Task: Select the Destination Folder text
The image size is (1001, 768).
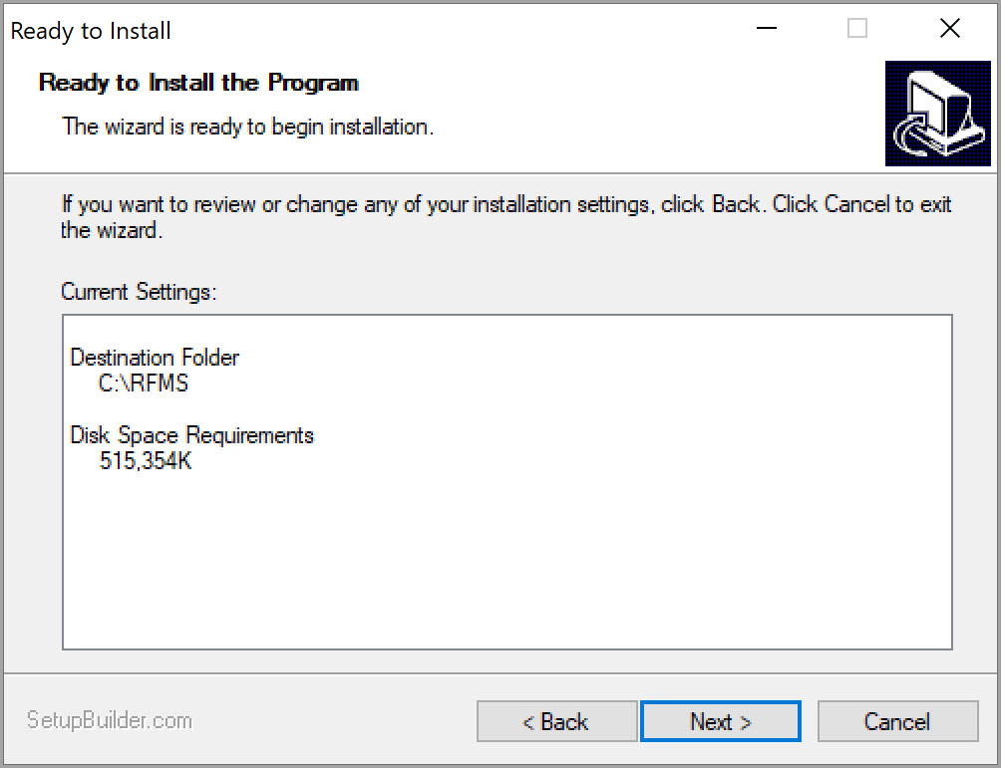Action: click(154, 358)
